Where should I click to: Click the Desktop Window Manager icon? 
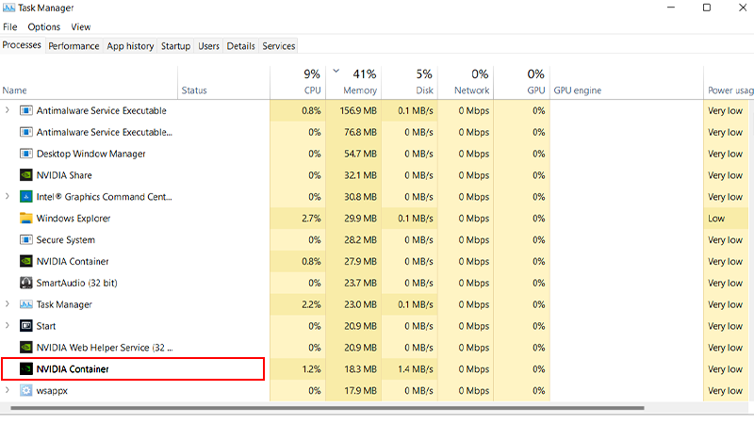point(26,154)
